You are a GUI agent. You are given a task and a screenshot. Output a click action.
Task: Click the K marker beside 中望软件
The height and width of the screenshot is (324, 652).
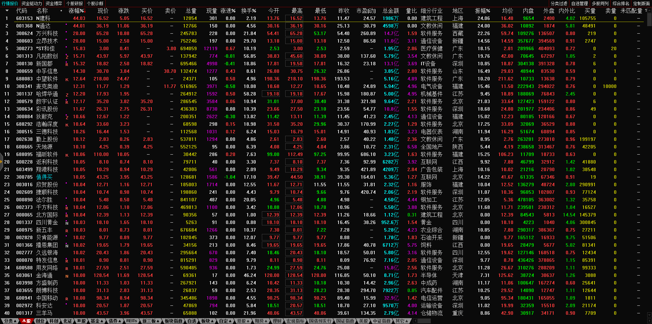pyautogui.click(x=67, y=79)
